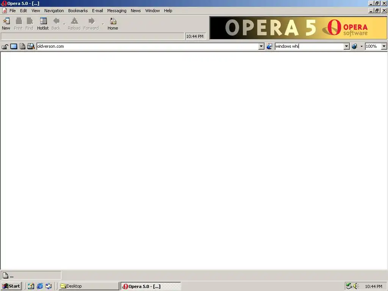Reload the current page
Viewport: 388px width, 291px height.
[x=74, y=24]
